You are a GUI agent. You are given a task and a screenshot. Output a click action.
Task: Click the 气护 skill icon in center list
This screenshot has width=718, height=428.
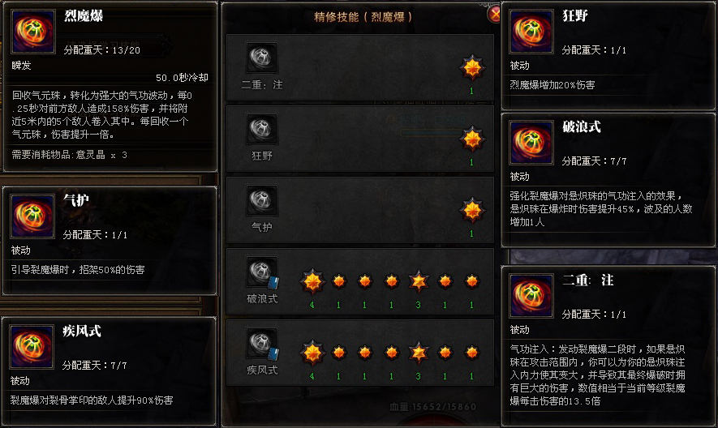coord(262,200)
